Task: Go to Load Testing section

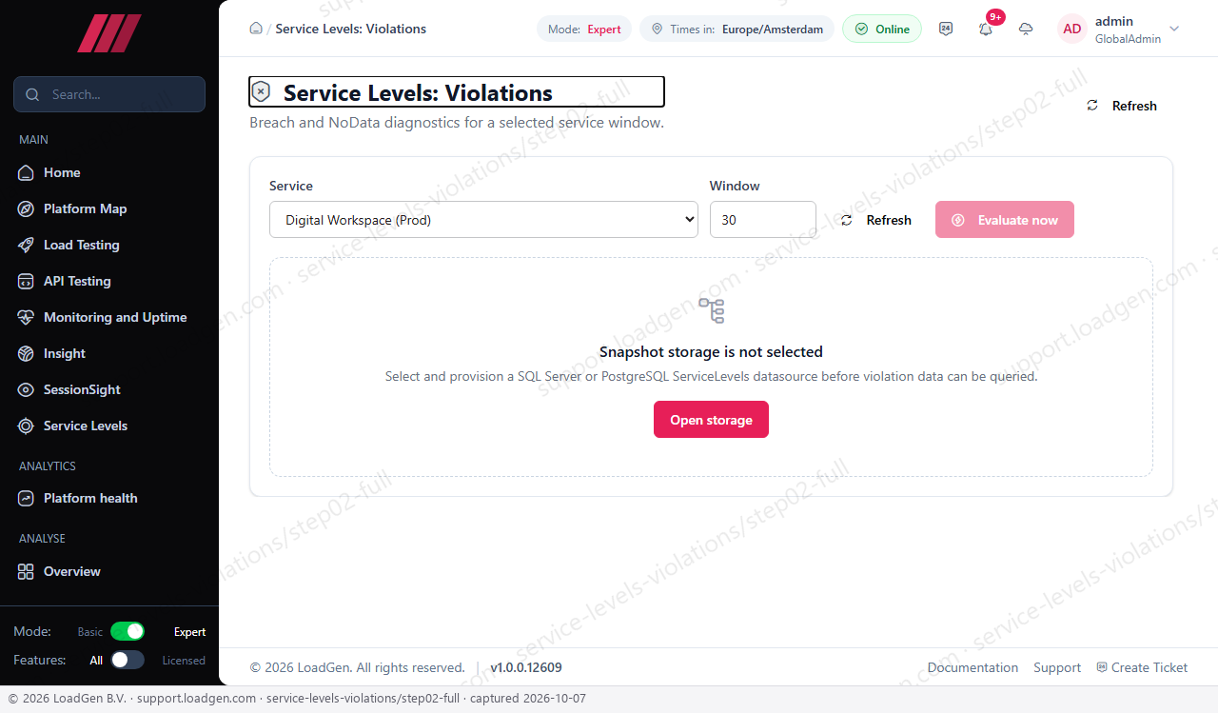Action: coord(109,245)
